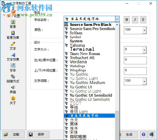Choose Source Sans Pro Black font
This screenshot has height=140, width=157.
tap(89, 25)
